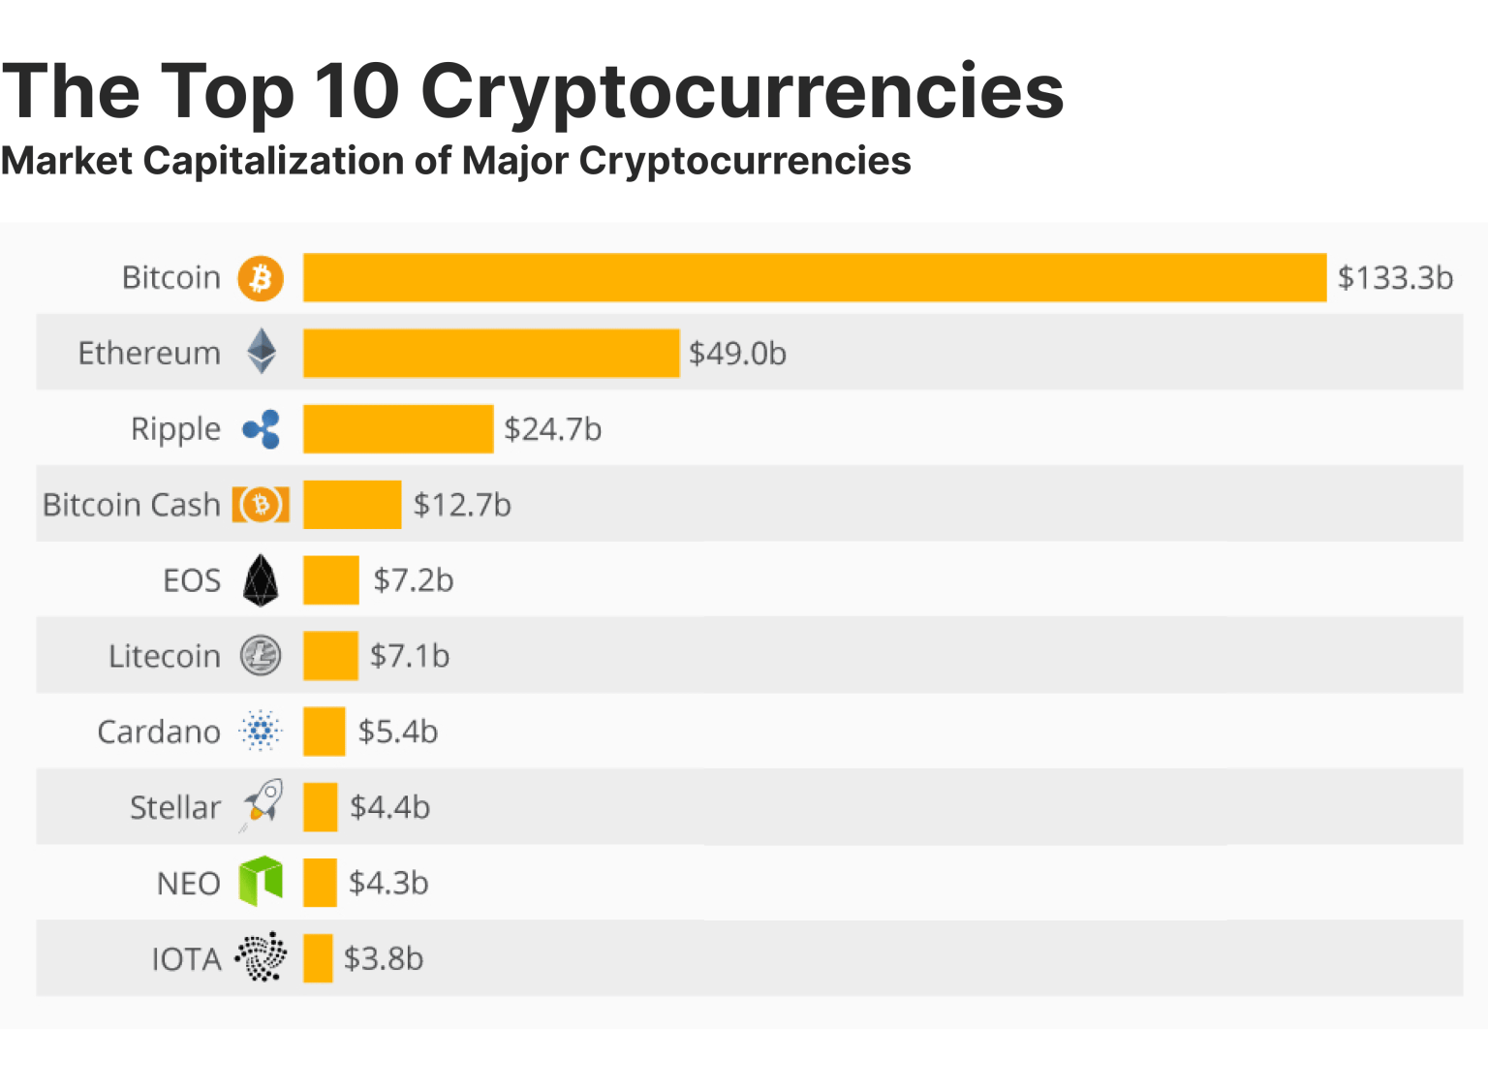Image resolution: width=1488 pixels, height=1092 pixels.
Task: Select the Ethereum orange bar
Action: (491, 354)
